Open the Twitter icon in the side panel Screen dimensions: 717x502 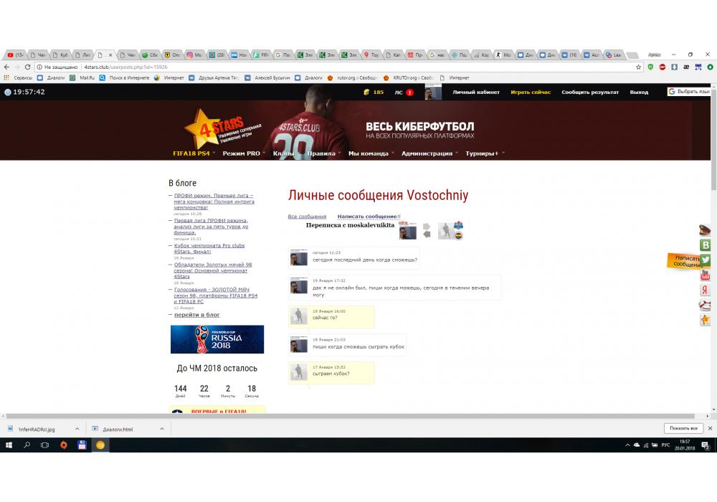[x=706, y=260]
